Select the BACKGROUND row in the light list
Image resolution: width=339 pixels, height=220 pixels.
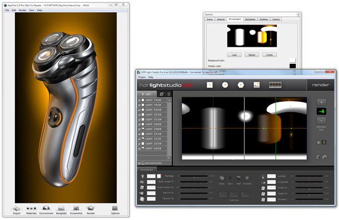coord(154,163)
